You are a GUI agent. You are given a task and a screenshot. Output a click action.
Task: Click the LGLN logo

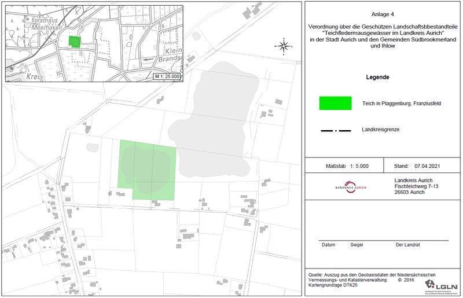[442, 284]
